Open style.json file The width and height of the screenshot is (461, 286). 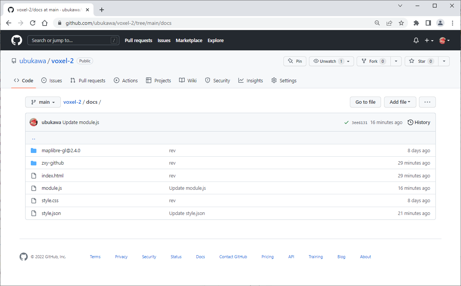coord(51,213)
